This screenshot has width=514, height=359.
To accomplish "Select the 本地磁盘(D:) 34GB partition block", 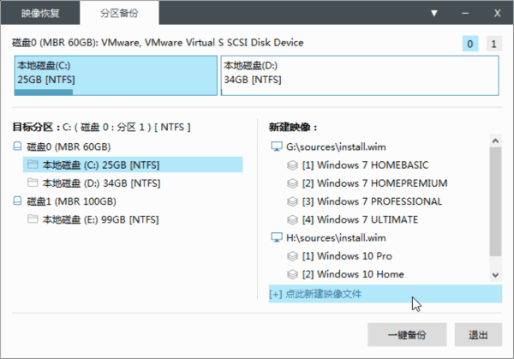I will pos(360,75).
